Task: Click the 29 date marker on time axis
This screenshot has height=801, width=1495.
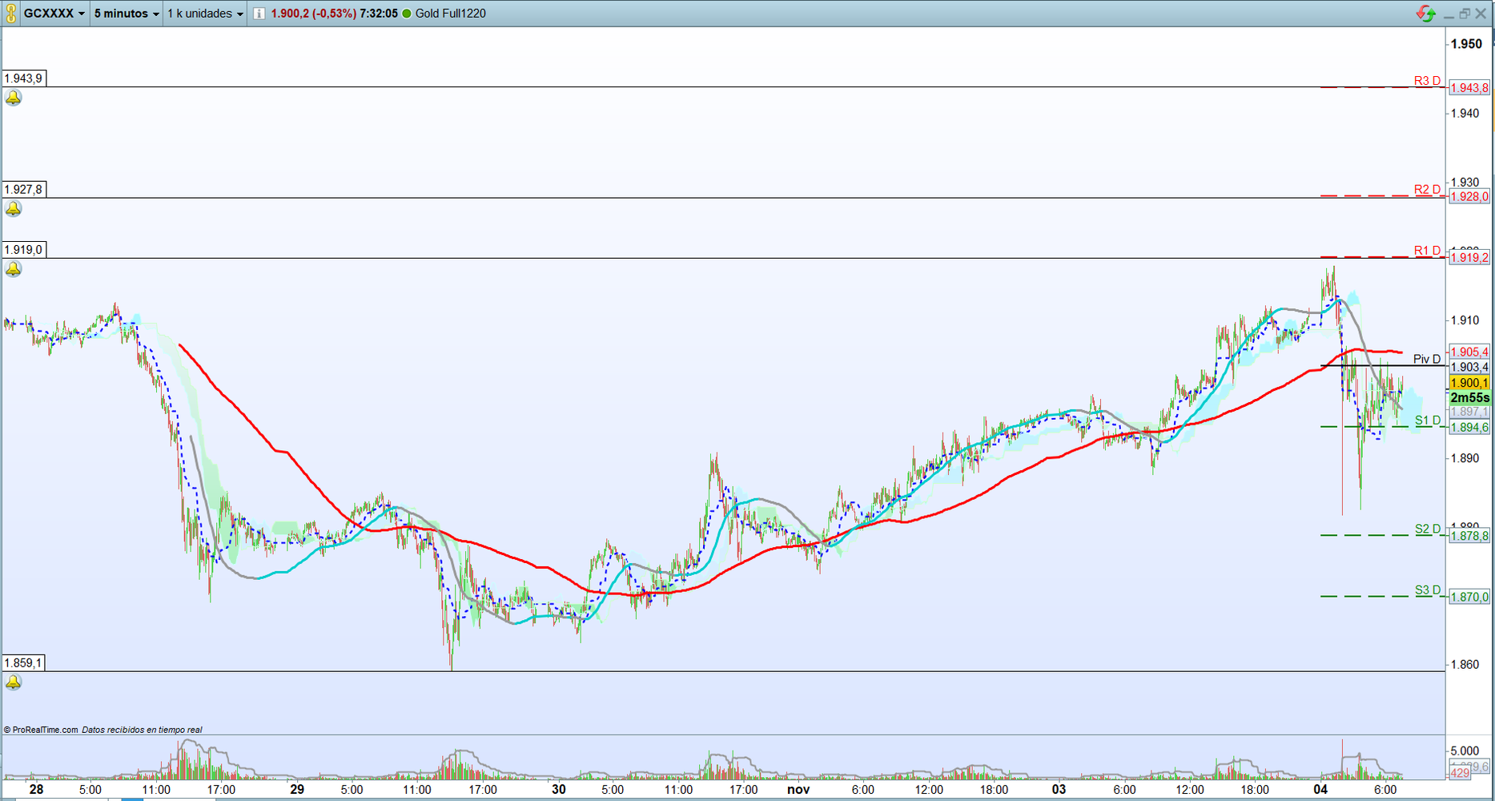Action: [x=297, y=790]
